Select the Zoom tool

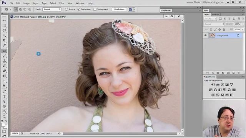[x=4, y=117]
